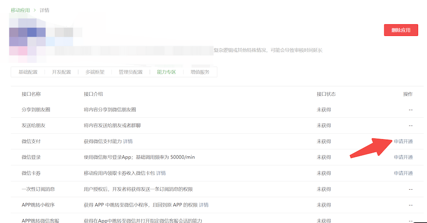
Task: Click the 移动应用 breadcrumb link
Action: 20,10
